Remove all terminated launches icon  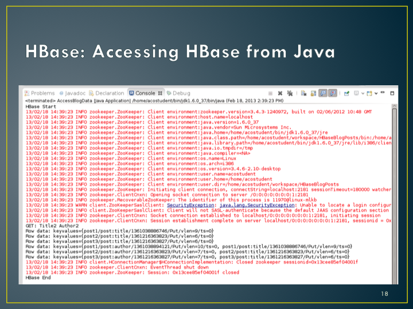pyautogui.click(x=290, y=93)
